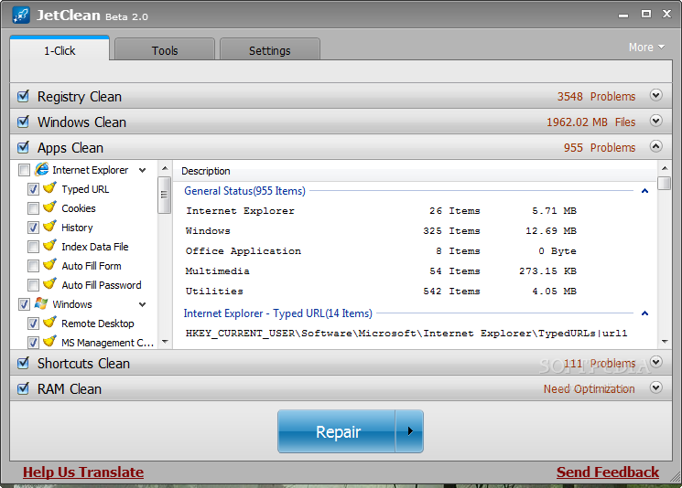Click the tree list scroll down arrow
Viewport: 682px width, 488px height.
tap(165, 342)
